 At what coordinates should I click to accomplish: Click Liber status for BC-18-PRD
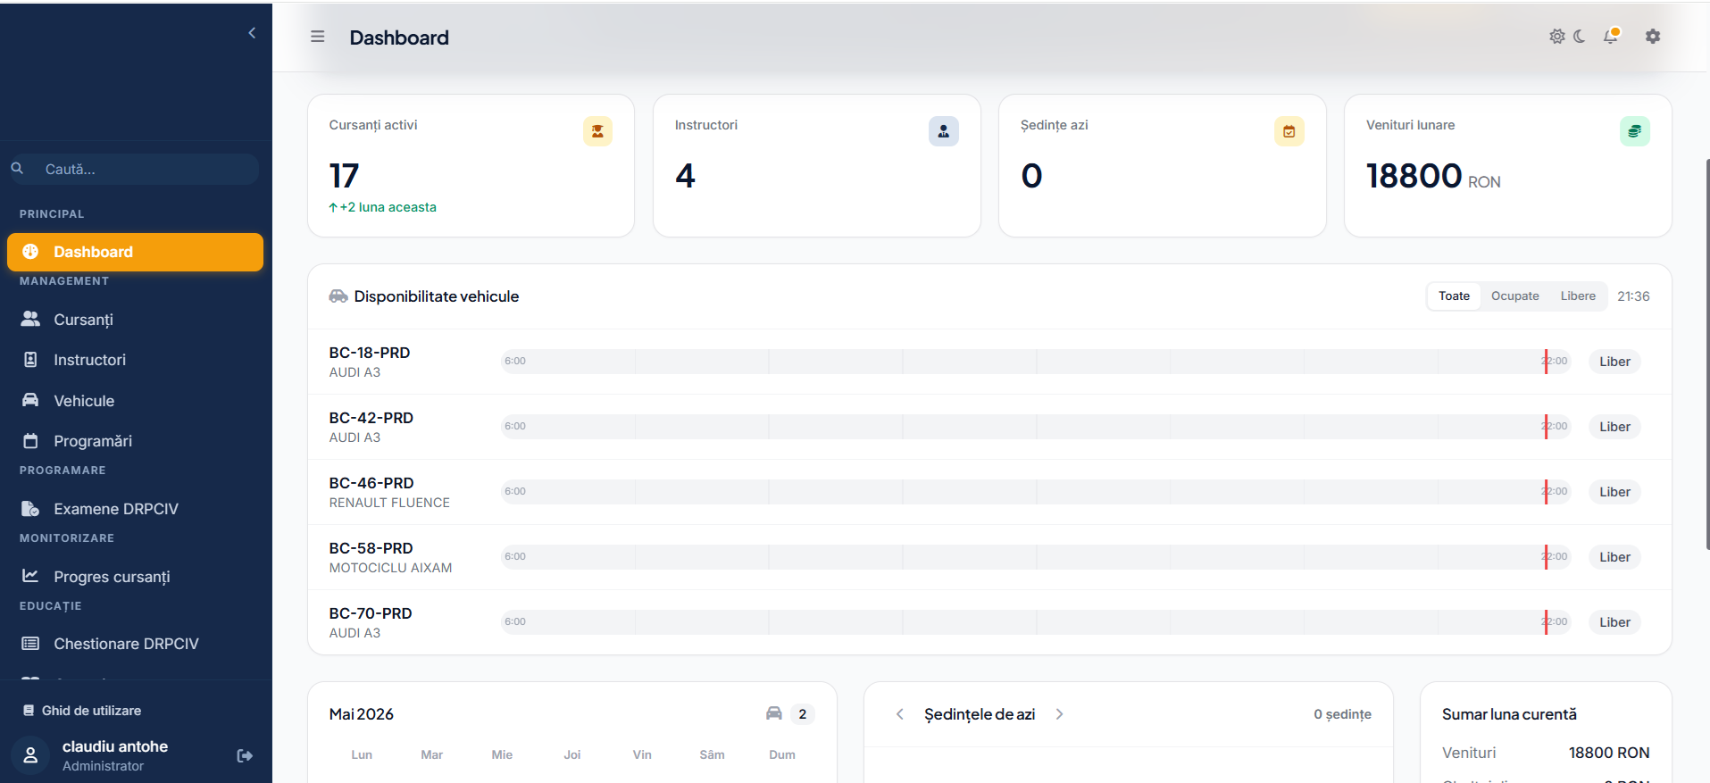[1614, 362]
